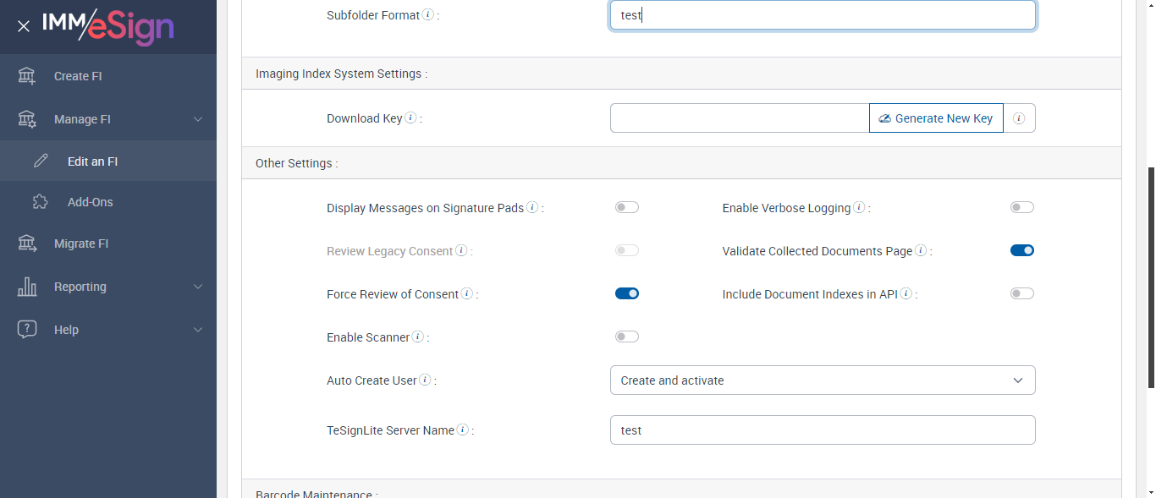Expand the Reporting menu chevron
The width and height of the screenshot is (1156, 498).
pos(198,287)
